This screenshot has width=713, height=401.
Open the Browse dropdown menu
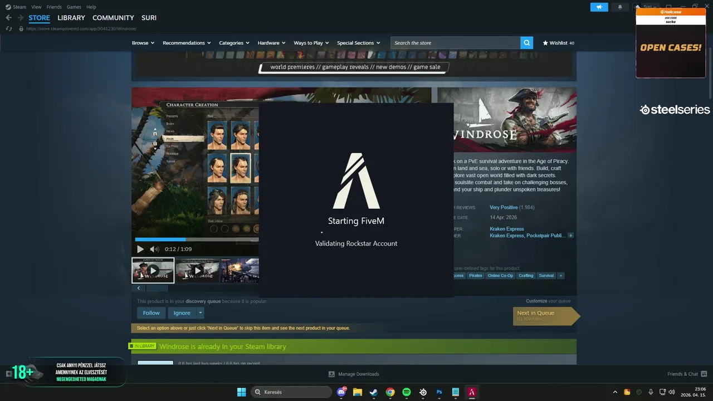[x=143, y=43]
